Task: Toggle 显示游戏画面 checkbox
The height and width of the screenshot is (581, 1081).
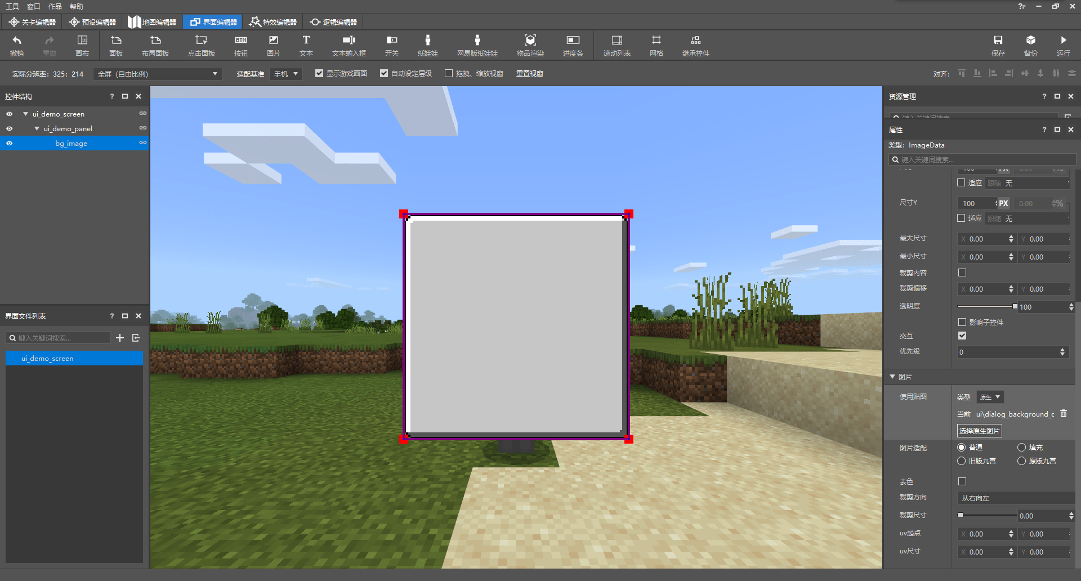Action: coord(319,73)
